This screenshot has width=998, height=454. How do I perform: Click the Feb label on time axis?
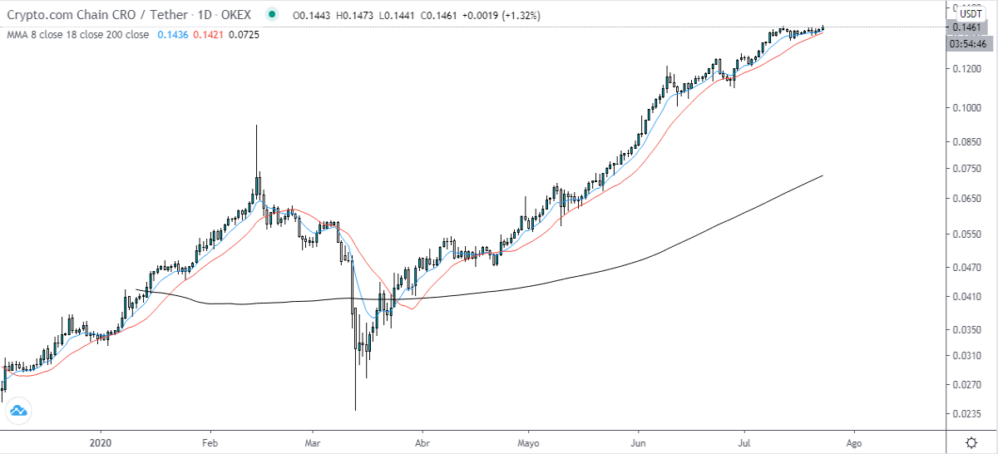pyautogui.click(x=209, y=442)
